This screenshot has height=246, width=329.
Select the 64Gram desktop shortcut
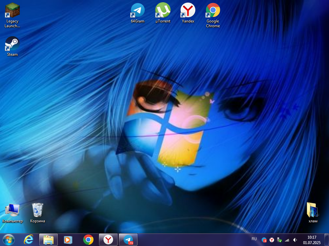pyautogui.click(x=138, y=13)
